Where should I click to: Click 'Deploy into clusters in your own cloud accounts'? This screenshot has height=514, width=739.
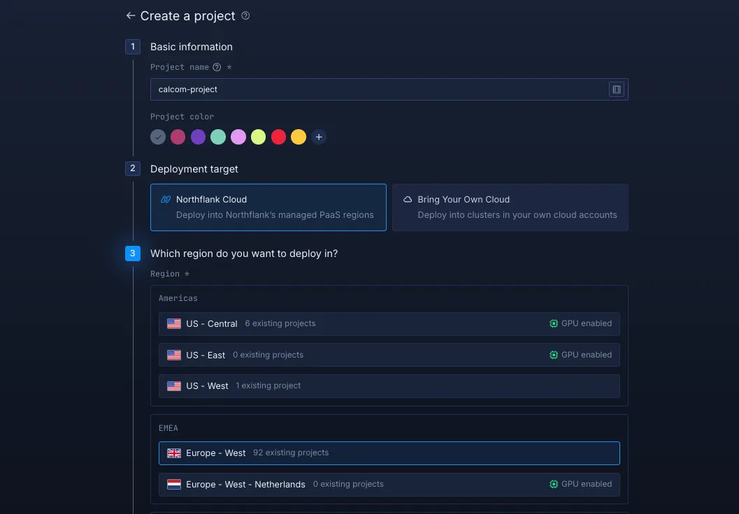[x=517, y=215]
